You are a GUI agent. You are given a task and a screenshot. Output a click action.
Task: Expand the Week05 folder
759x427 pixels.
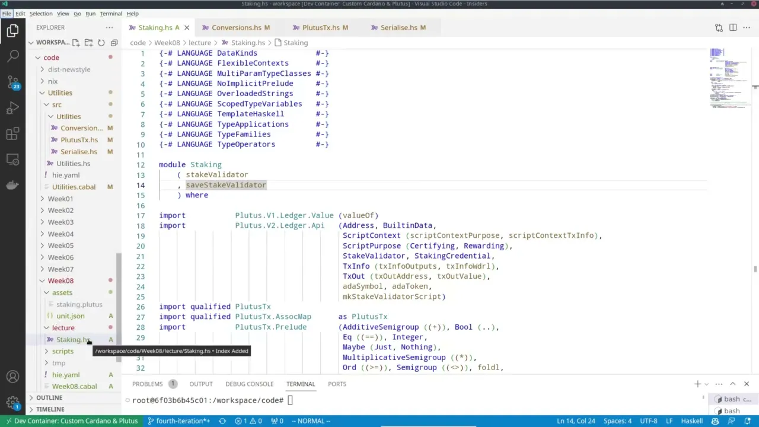[x=60, y=246]
